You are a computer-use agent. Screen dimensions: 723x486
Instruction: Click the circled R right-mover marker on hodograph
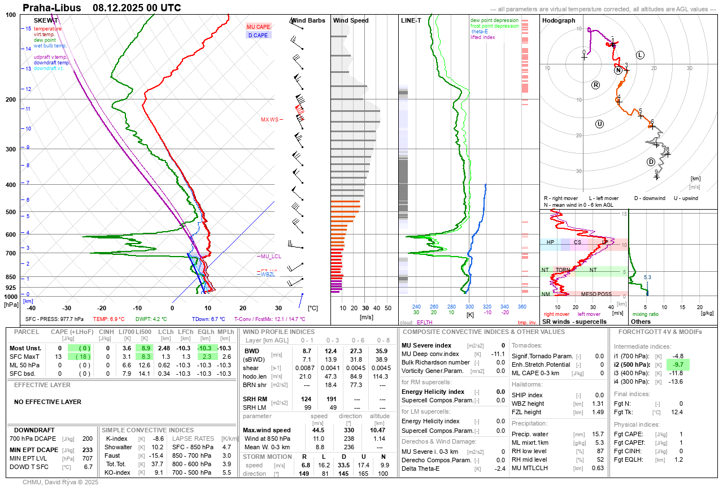click(x=595, y=85)
